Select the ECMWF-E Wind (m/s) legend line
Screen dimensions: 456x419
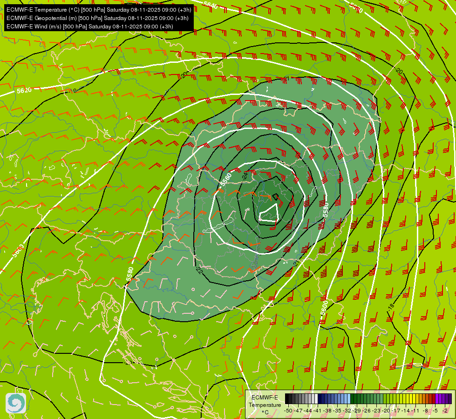[x=89, y=27]
